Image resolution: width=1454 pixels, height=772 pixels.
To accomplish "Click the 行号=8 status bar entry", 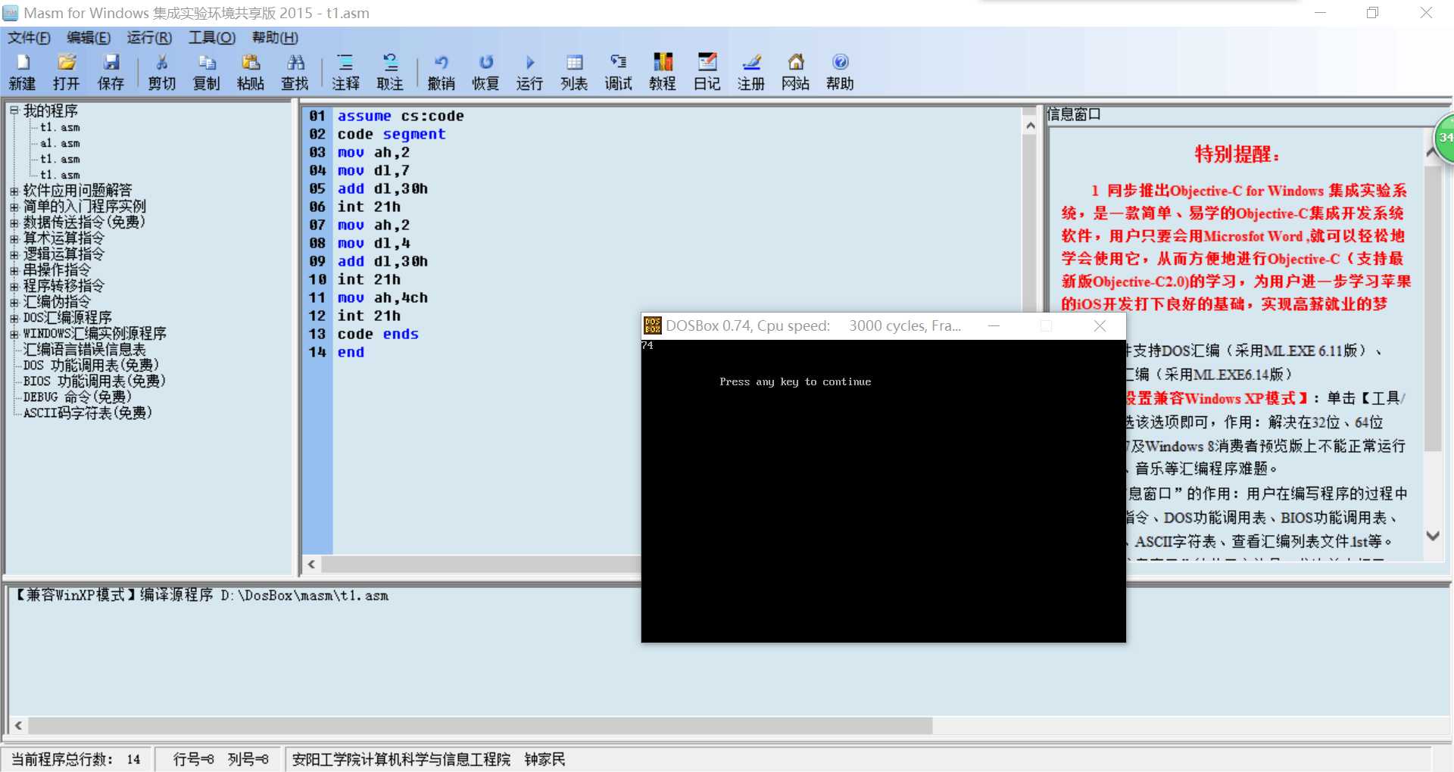I will coord(194,759).
